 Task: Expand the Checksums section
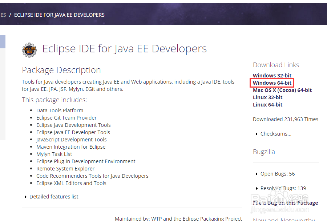click(274, 134)
